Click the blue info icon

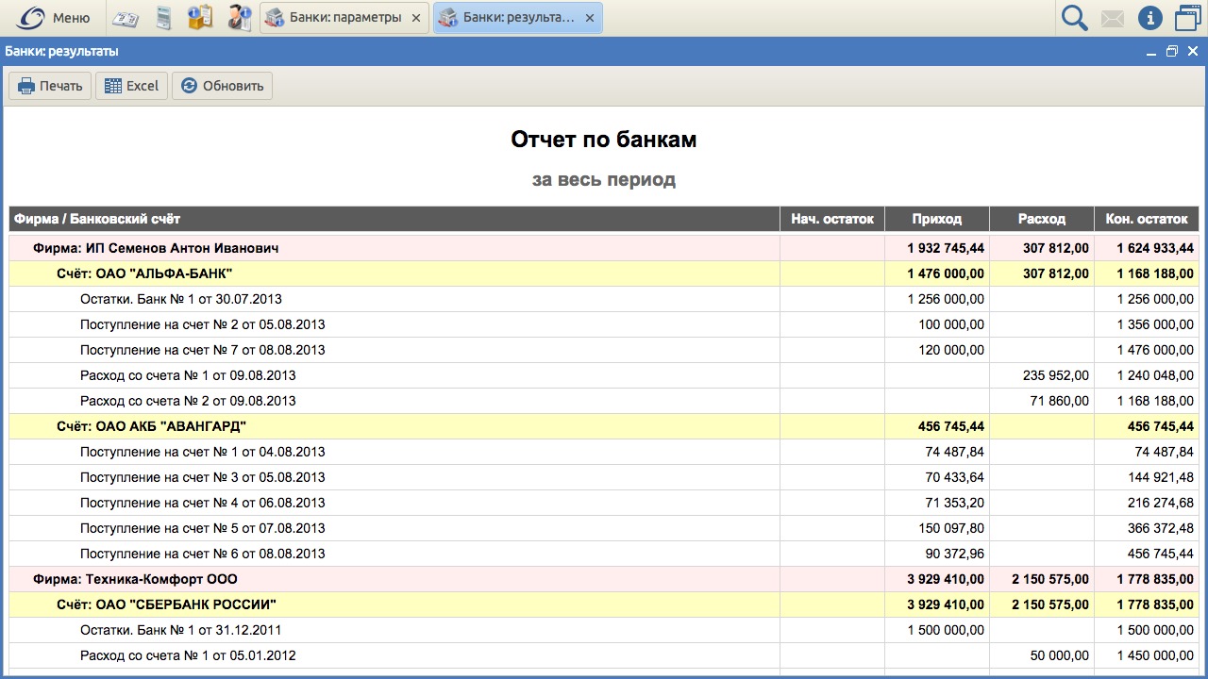coord(1149,18)
